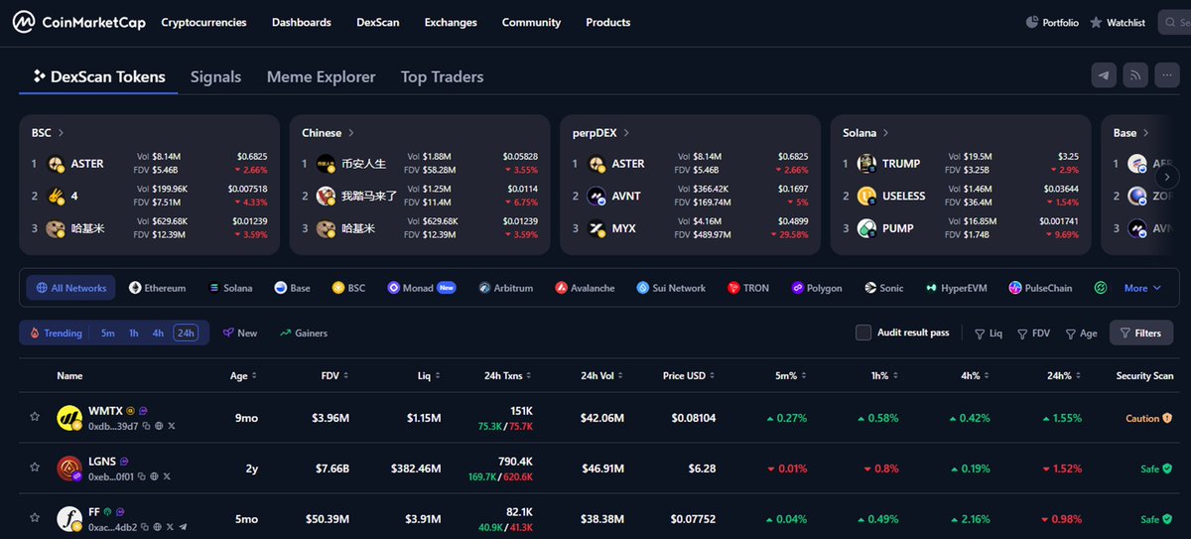
Task: Open the DexScan menu
Action: 378,22
